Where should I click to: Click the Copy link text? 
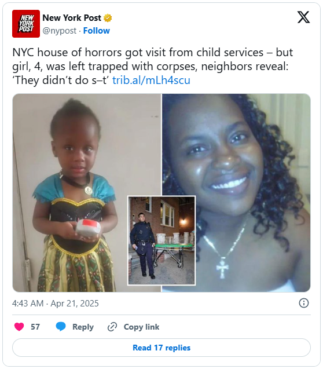coord(141,327)
